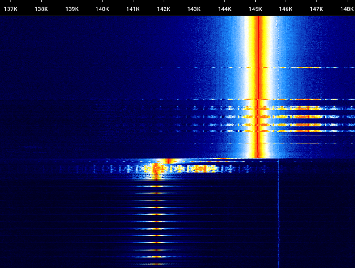
Task: Click the 139K frequency label
Action: pos(72,9)
